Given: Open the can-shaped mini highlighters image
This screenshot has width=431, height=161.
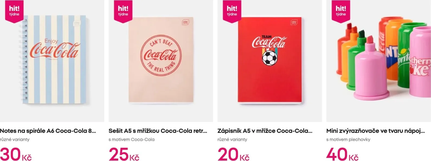Looking at the screenshot, I should pos(379,61).
